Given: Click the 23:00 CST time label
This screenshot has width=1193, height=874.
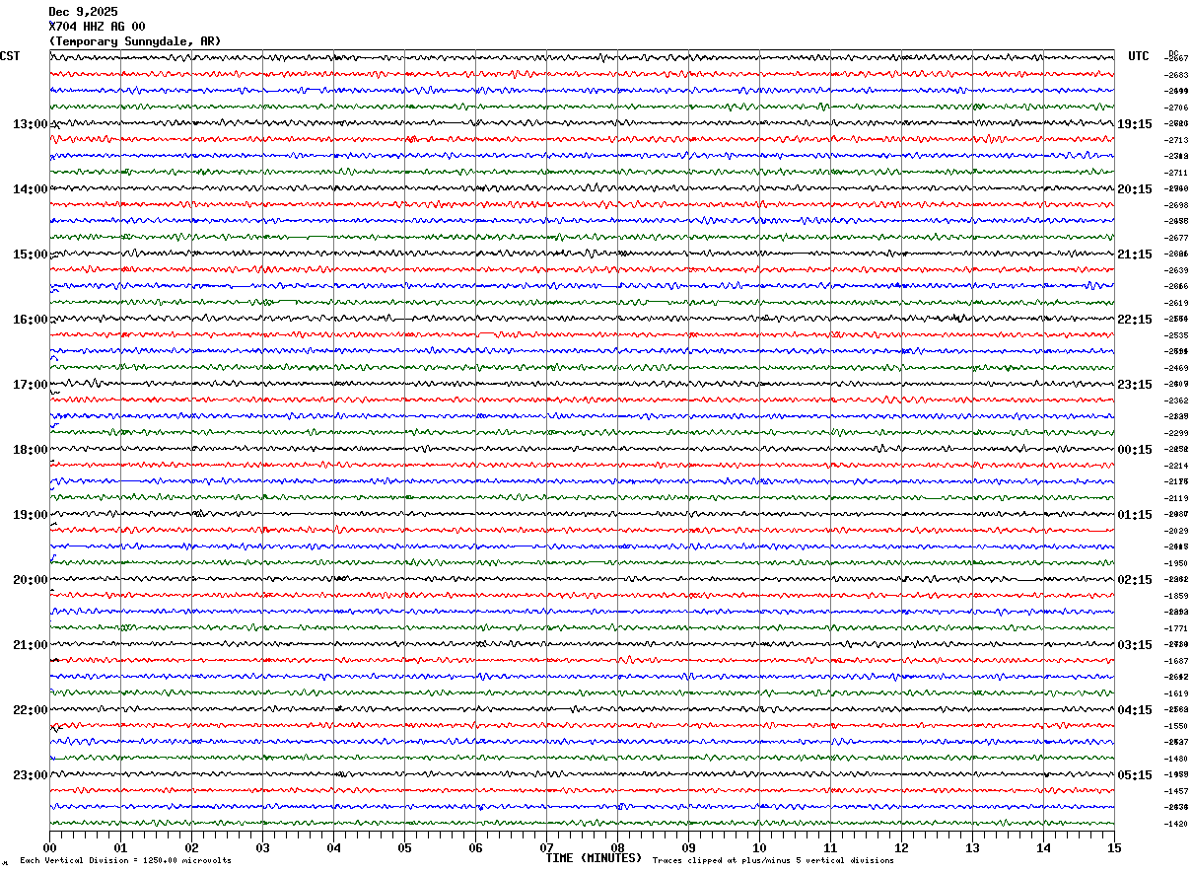Looking at the screenshot, I should pos(30,775).
